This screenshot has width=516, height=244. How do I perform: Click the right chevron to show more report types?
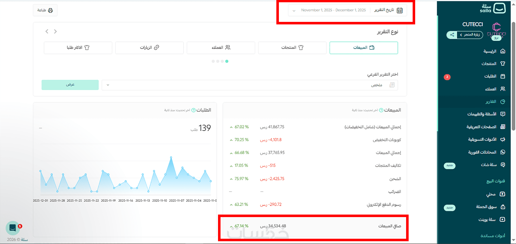pyautogui.click(x=55, y=31)
